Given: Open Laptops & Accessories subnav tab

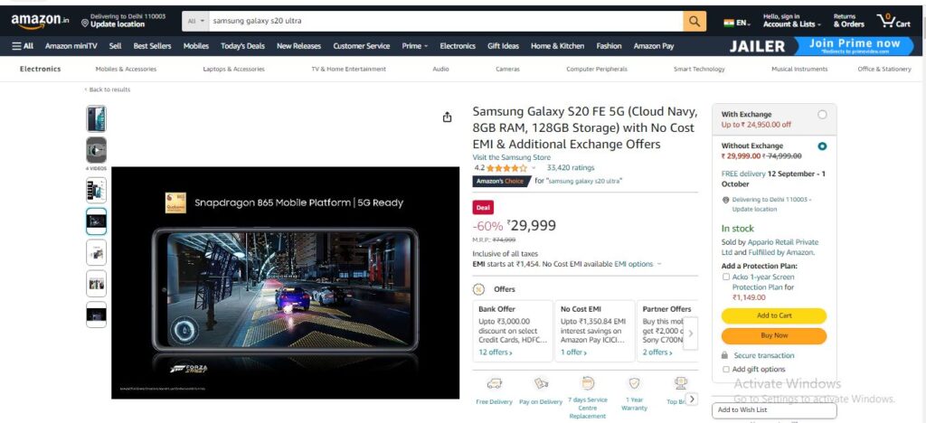Looking at the screenshot, I should click(x=234, y=69).
